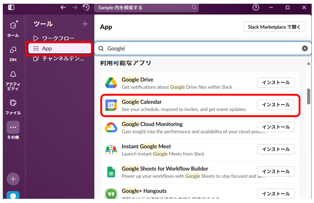The width and height of the screenshot is (314, 203).
Task: Open Google Cloud Monitoring title
Action: coord(152,124)
